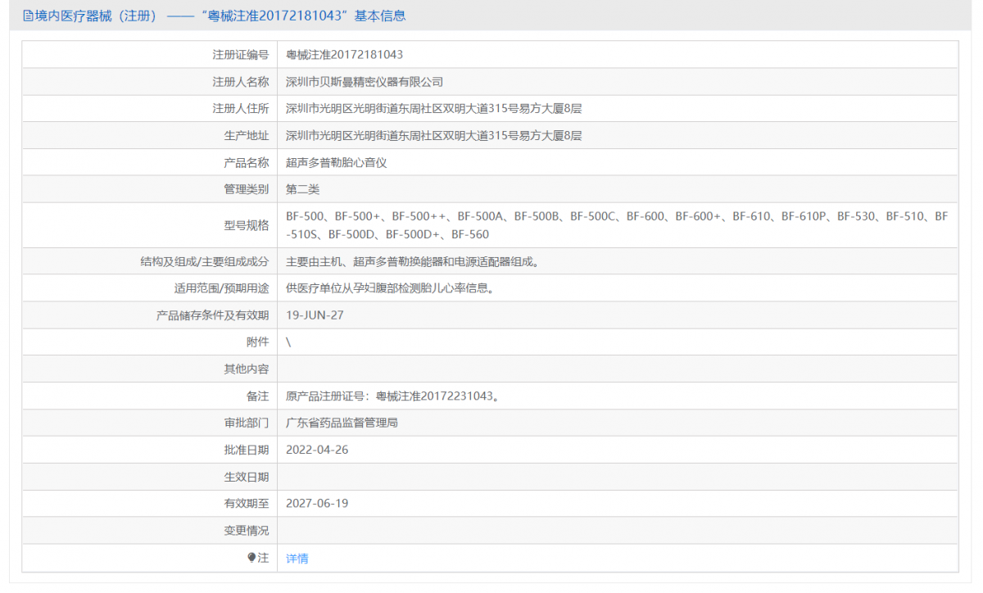Click the 备注 label cell
This screenshot has height=593, width=983.
click(150, 396)
